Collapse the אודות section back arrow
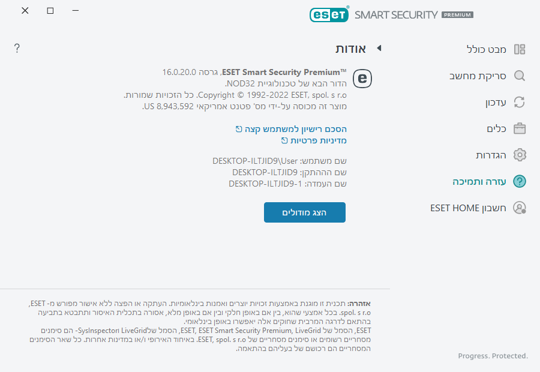 point(379,48)
